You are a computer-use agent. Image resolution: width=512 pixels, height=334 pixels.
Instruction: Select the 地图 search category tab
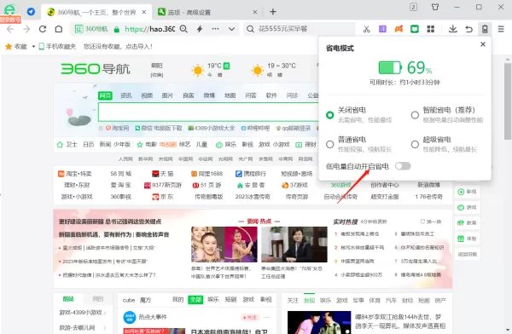coord(230,95)
